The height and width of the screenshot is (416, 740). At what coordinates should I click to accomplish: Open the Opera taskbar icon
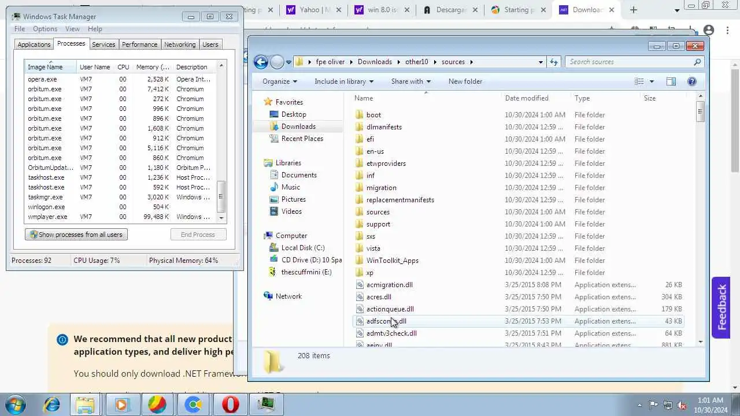tap(230, 404)
